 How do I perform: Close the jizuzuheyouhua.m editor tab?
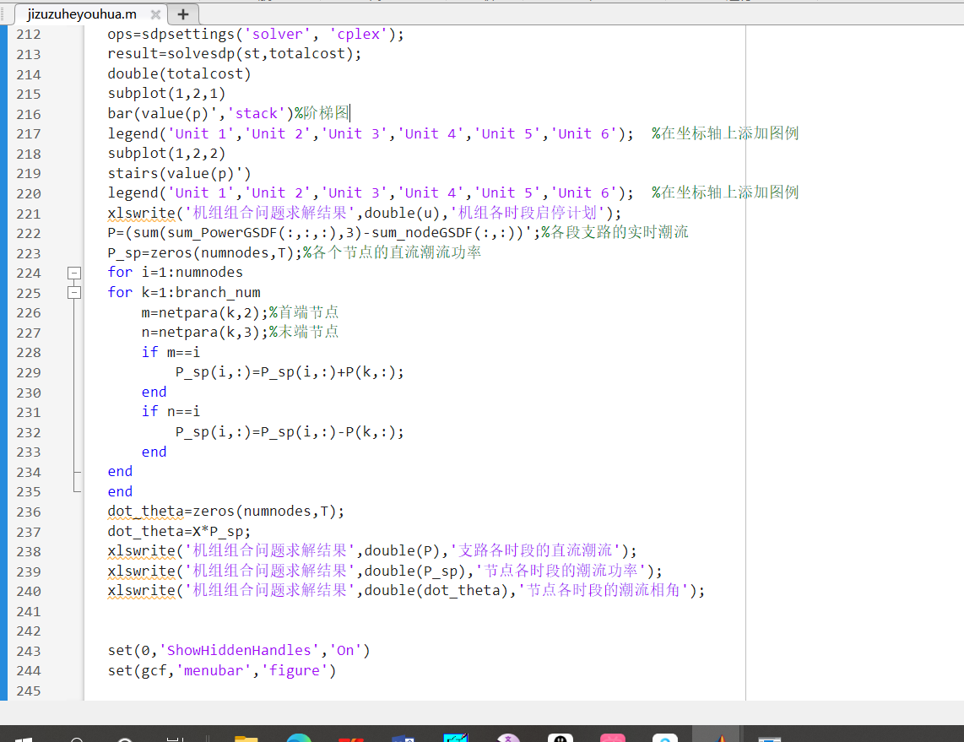[x=155, y=14]
